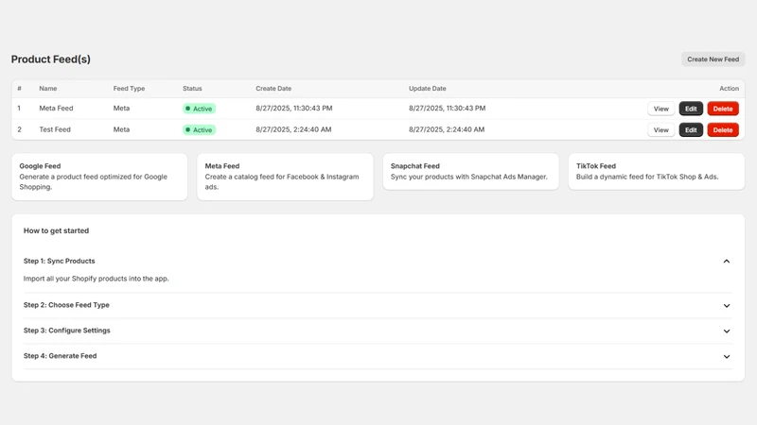Expand Step 4: Generate Feed chevron
This screenshot has height=425, width=757.
pyautogui.click(x=726, y=357)
